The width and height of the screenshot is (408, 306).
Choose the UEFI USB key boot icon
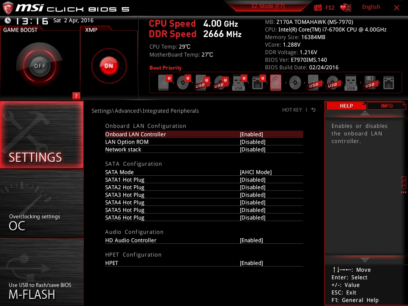pos(239,82)
